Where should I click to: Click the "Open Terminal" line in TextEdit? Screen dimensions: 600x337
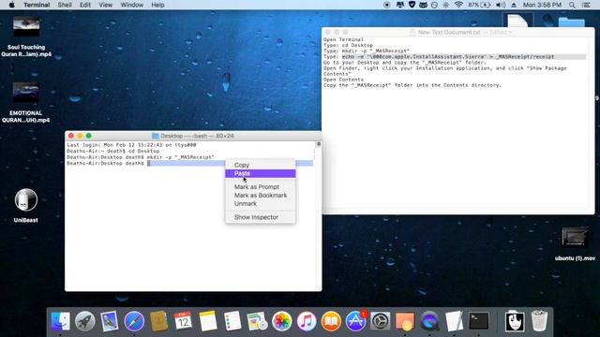343,39
